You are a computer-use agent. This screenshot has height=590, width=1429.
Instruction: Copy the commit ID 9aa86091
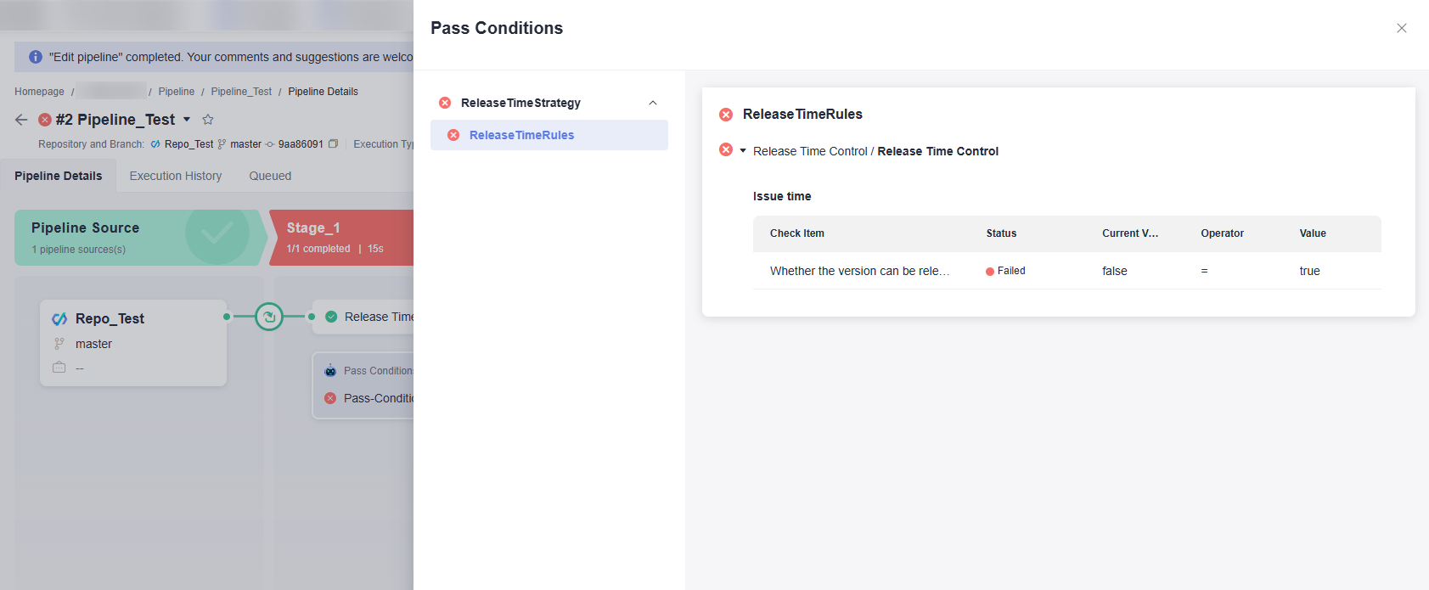point(334,144)
